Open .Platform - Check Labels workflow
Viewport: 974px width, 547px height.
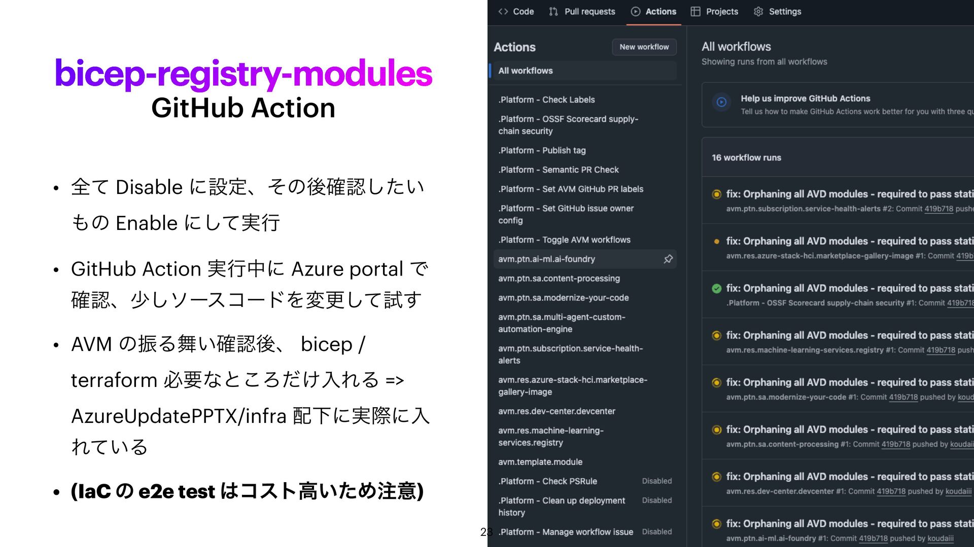click(x=546, y=100)
